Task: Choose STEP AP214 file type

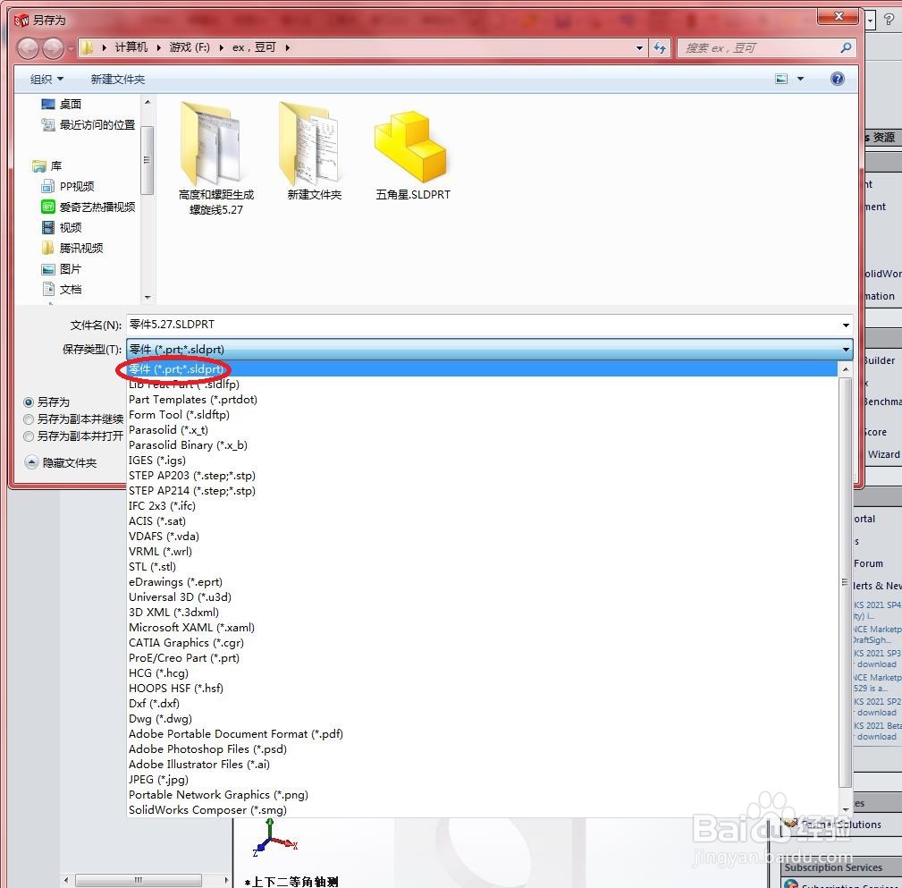Action: 482,491
